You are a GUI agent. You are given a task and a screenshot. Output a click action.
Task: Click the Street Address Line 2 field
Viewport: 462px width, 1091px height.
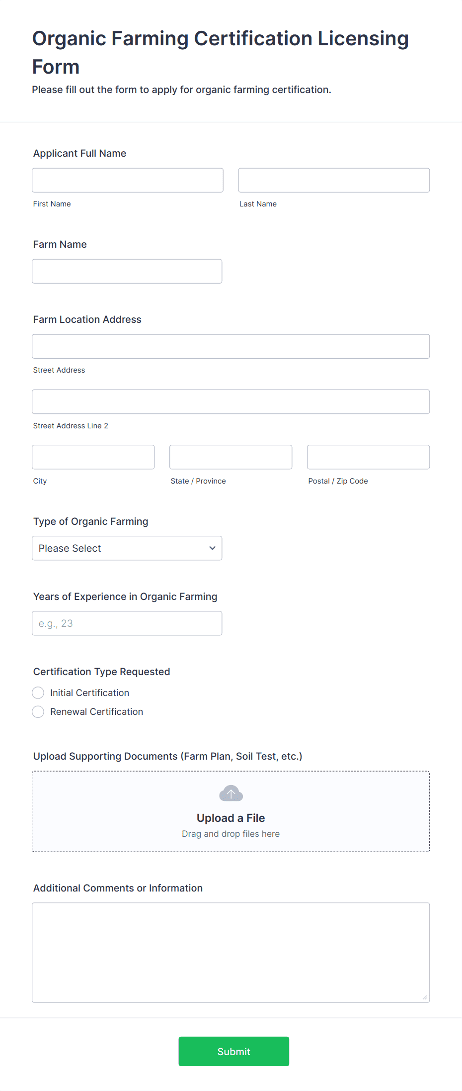click(x=231, y=401)
